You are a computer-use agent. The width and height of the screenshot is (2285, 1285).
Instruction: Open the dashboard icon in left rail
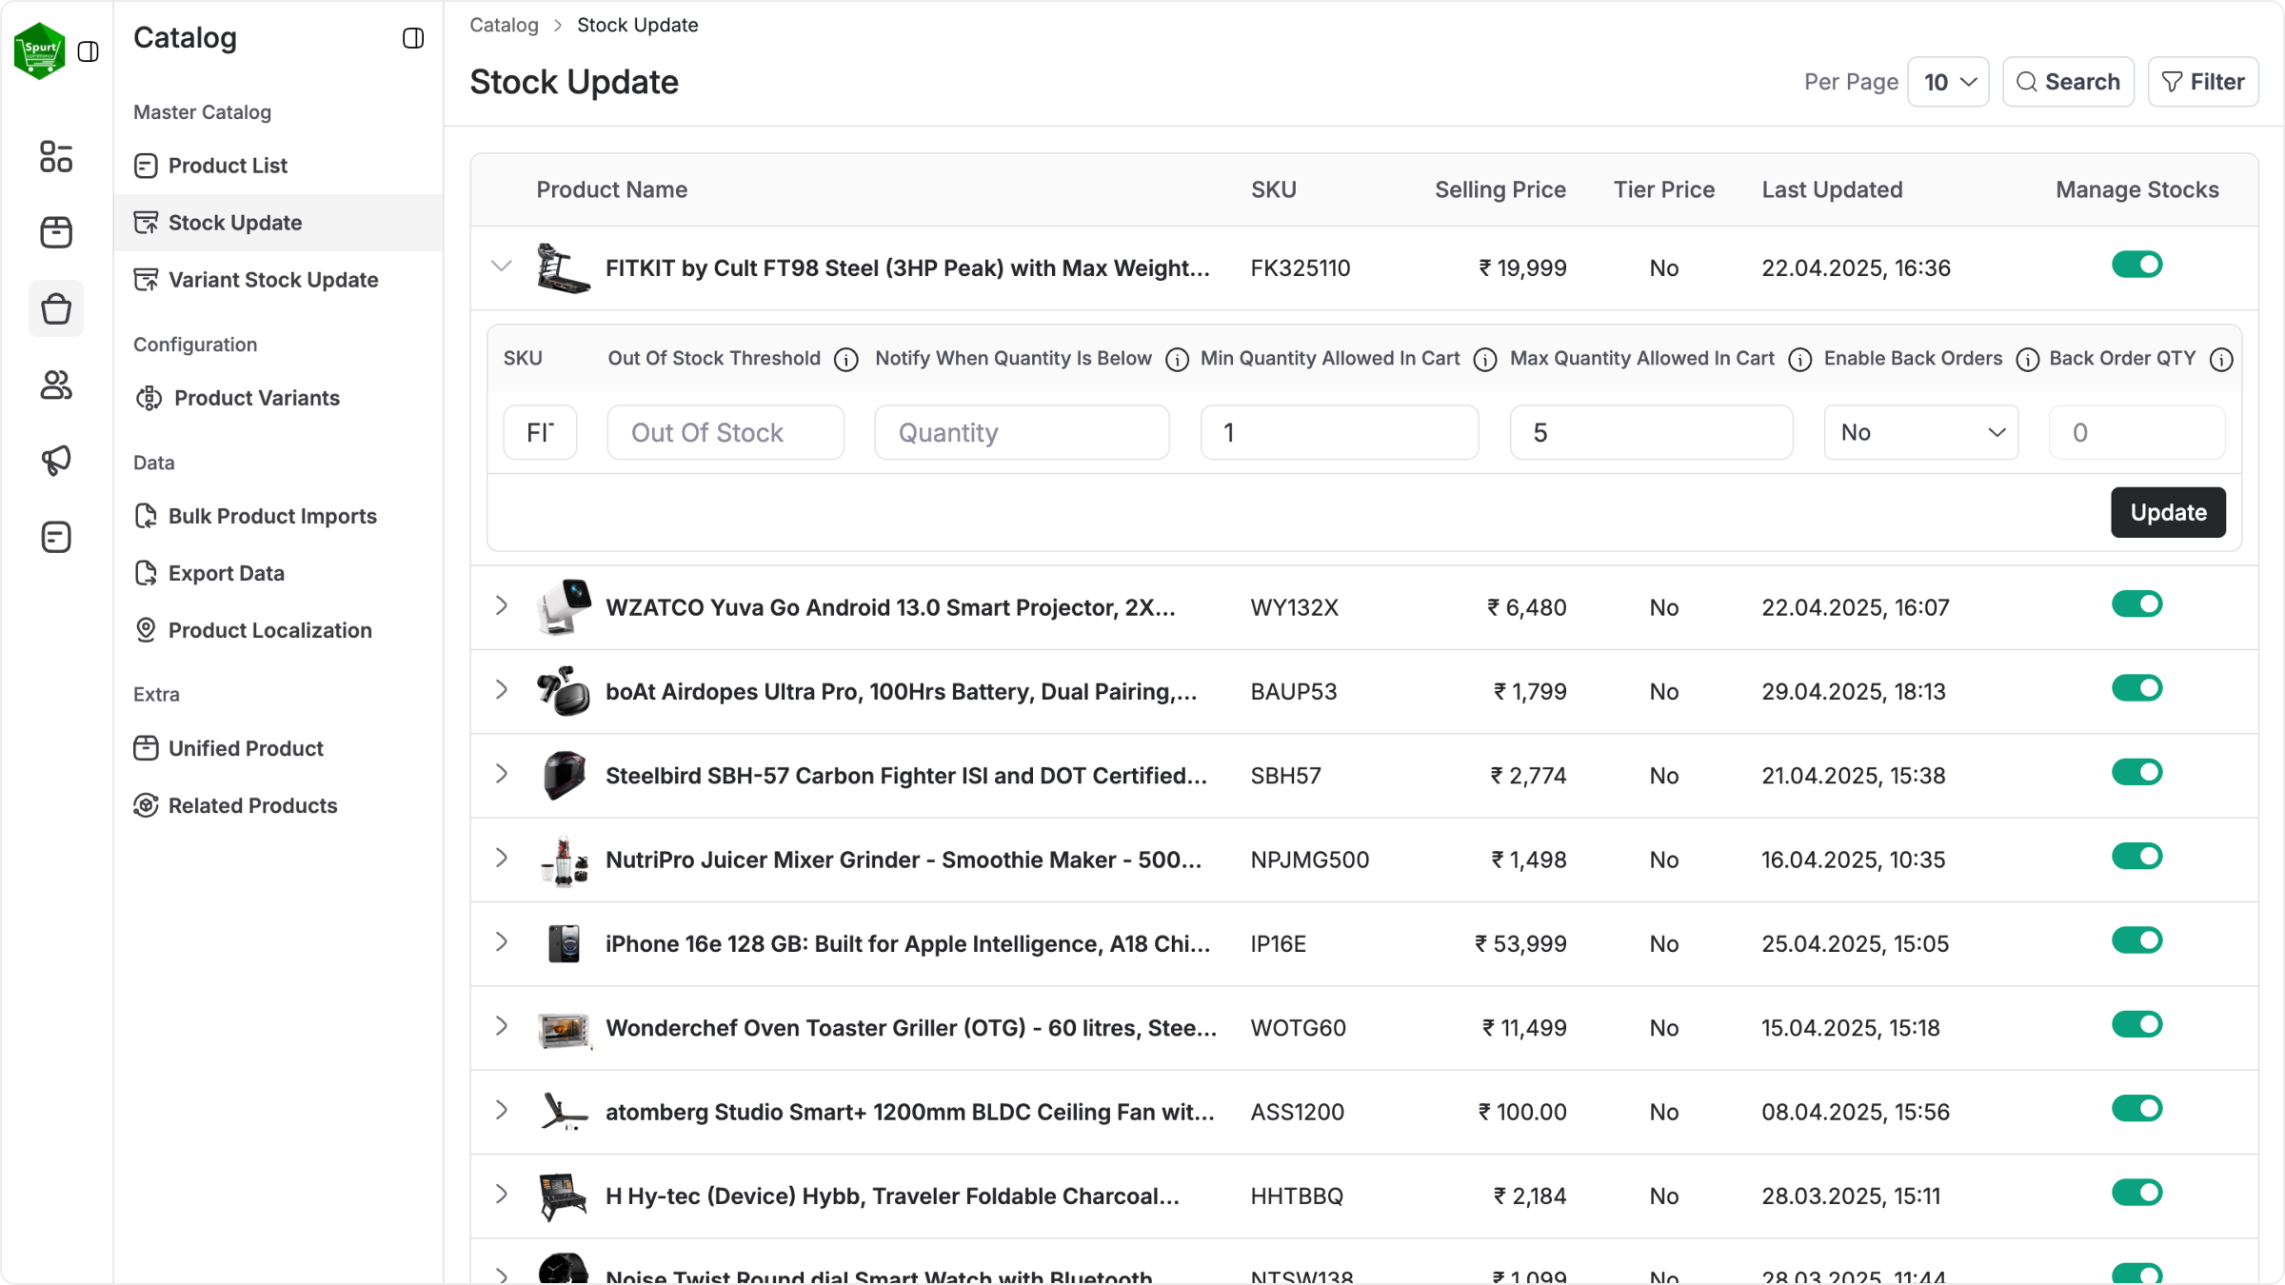pos(56,157)
